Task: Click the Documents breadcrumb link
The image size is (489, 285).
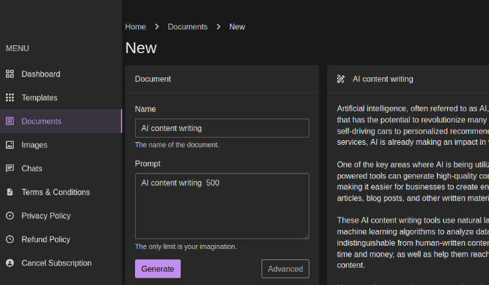Action: pyautogui.click(x=187, y=27)
